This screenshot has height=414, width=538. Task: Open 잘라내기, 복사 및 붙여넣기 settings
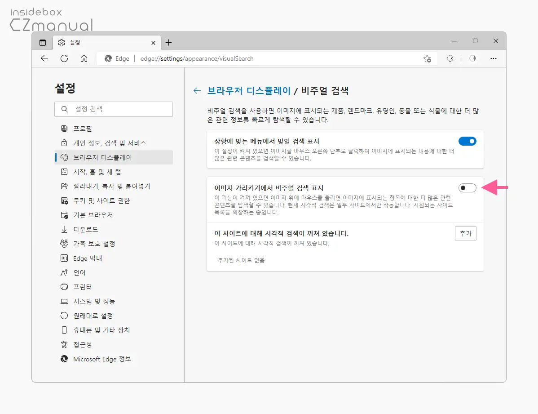[x=114, y=186]
